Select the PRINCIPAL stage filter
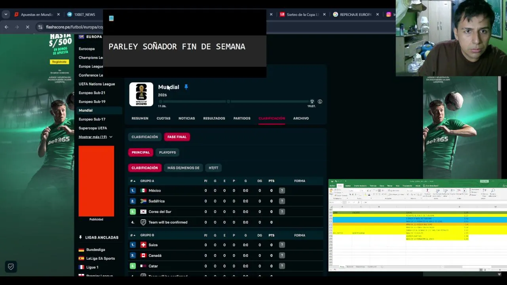Viewport: 507px width, 285px height. click(141, 152)
